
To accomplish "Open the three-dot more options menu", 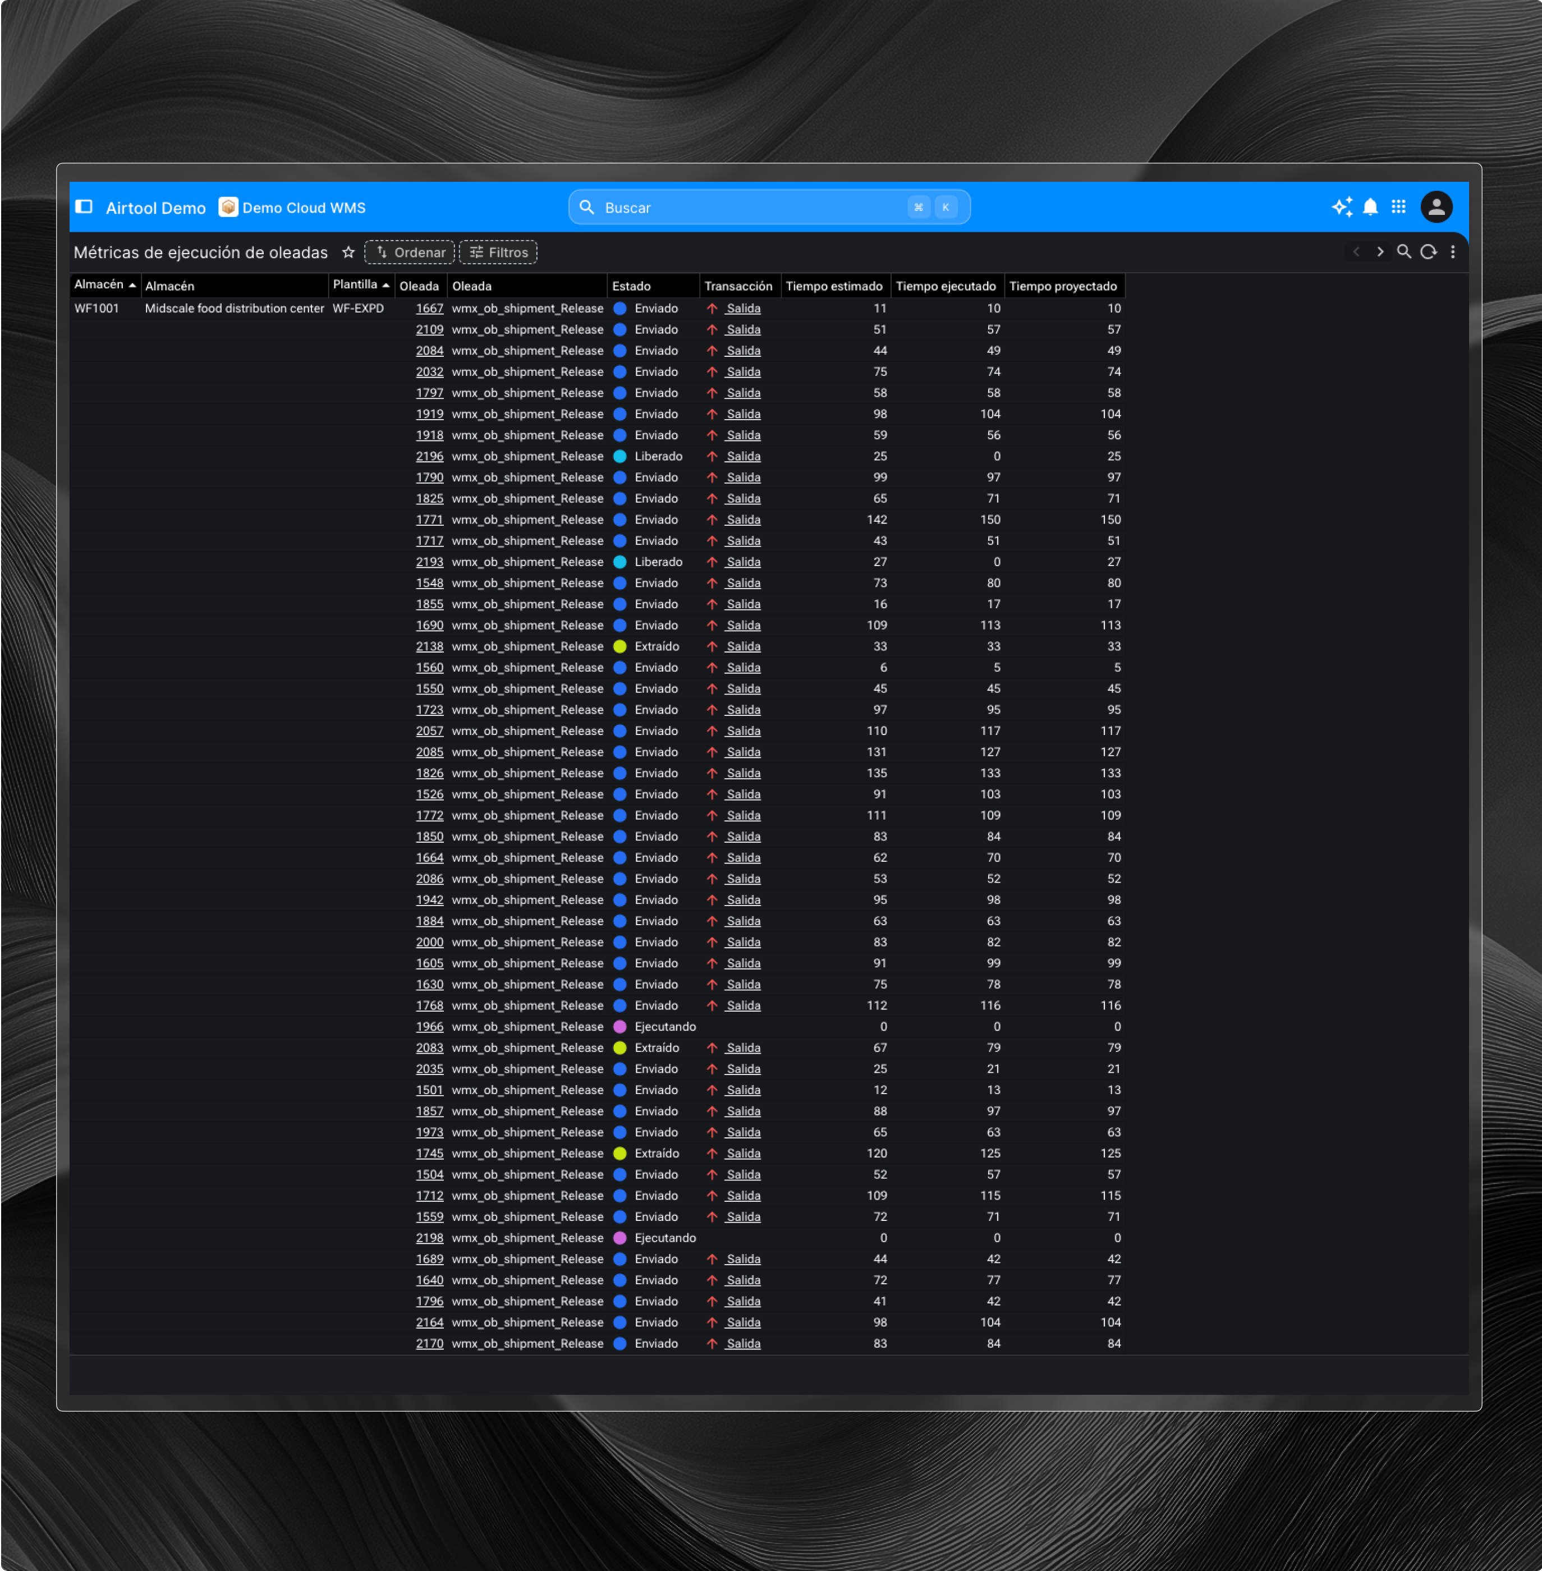I will (1453, 252).
